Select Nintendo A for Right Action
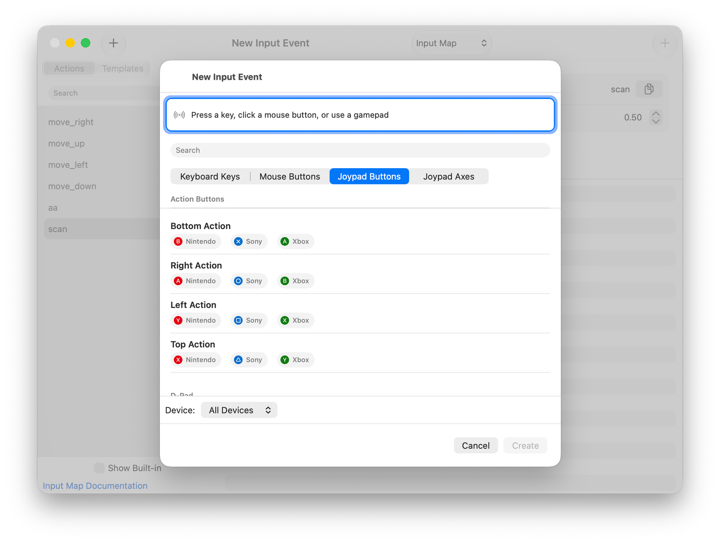720x543 pixels. pyautogui.click(x=195, y=281)
